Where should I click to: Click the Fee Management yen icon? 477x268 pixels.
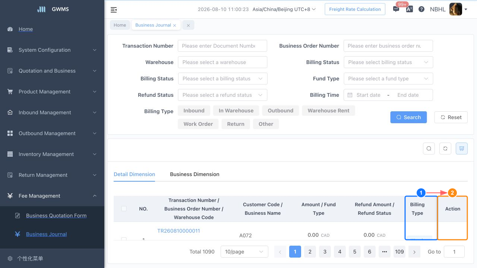(10, 196)
